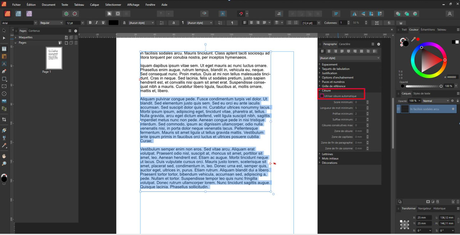The image size is (460, 235).
Task: Expand the Espacement section
Action: [329, 64]
